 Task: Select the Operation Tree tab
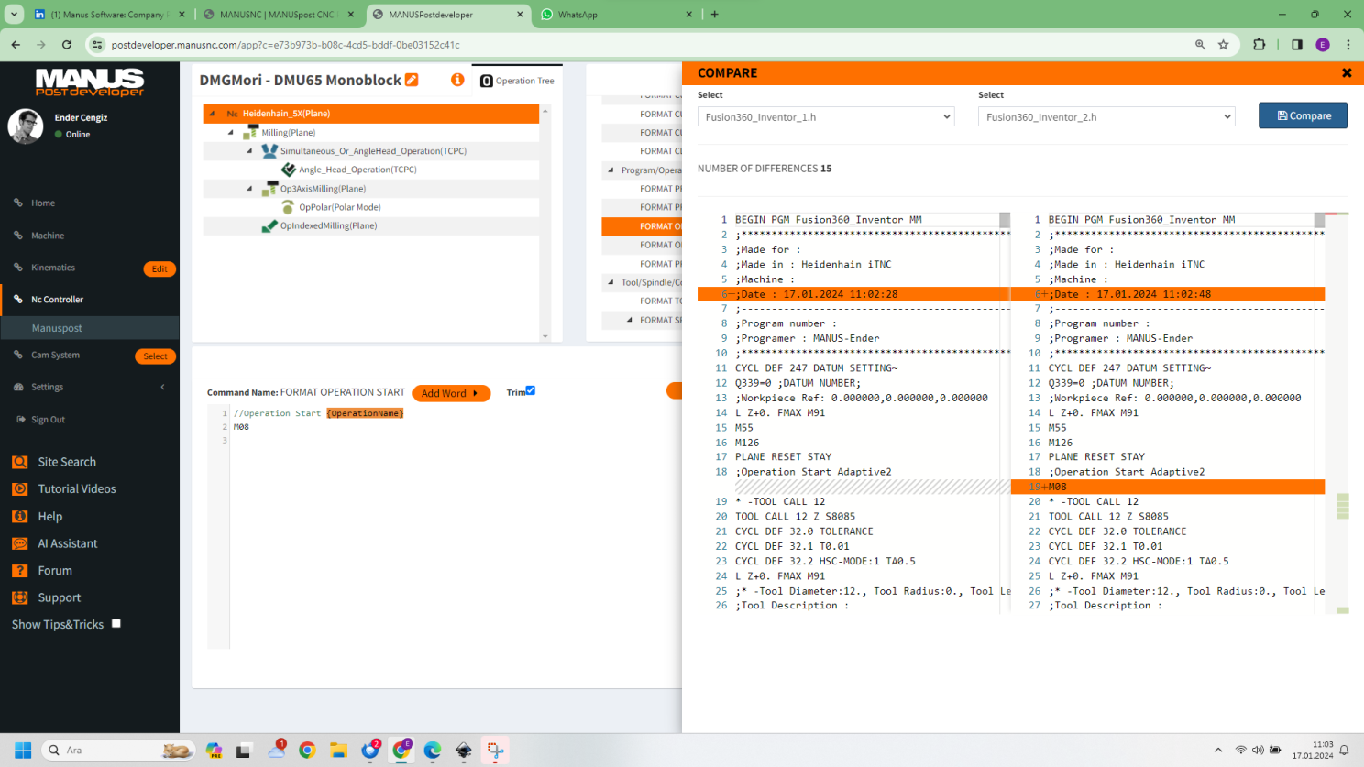pos(518,82)
